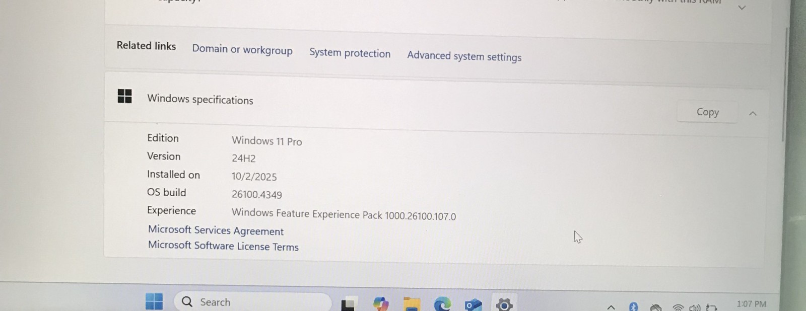The width and height of the screenshot is (806, 311).
Task: Launch Microsoft Edge from the taskbar
Action: coord(442,304)
